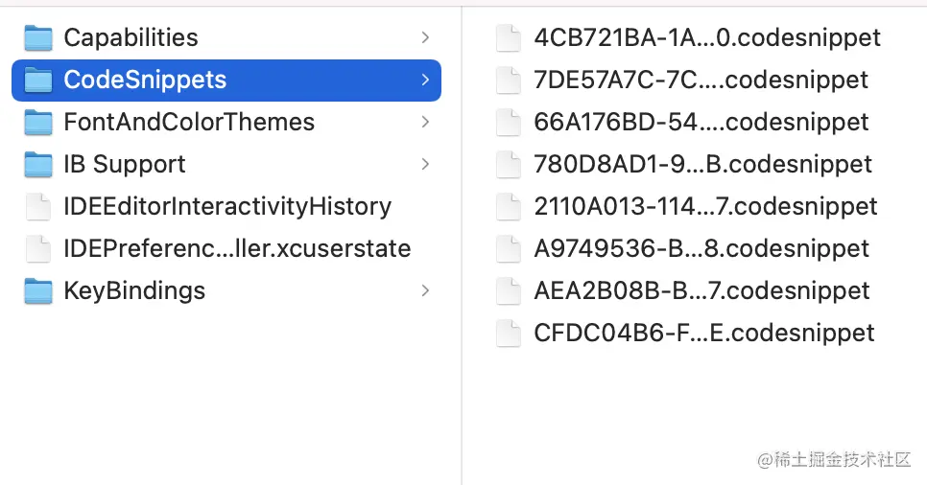Click the 4CB721BA codesnippet file icon

pos(508,38)
